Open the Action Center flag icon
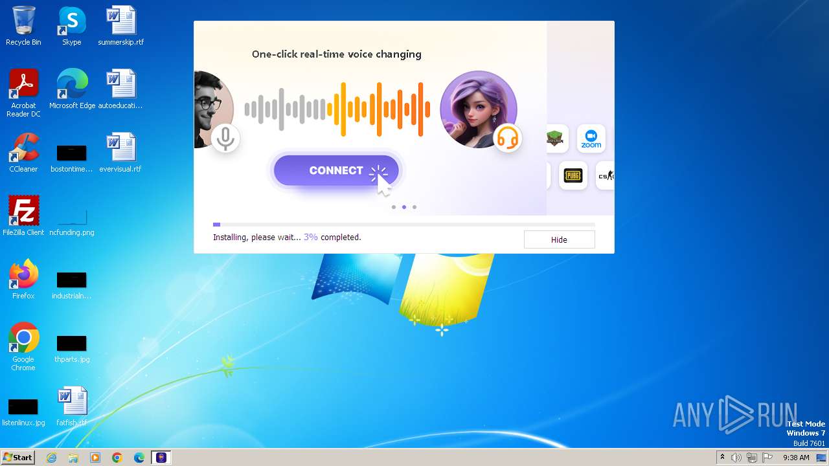 tap(767, 458)
